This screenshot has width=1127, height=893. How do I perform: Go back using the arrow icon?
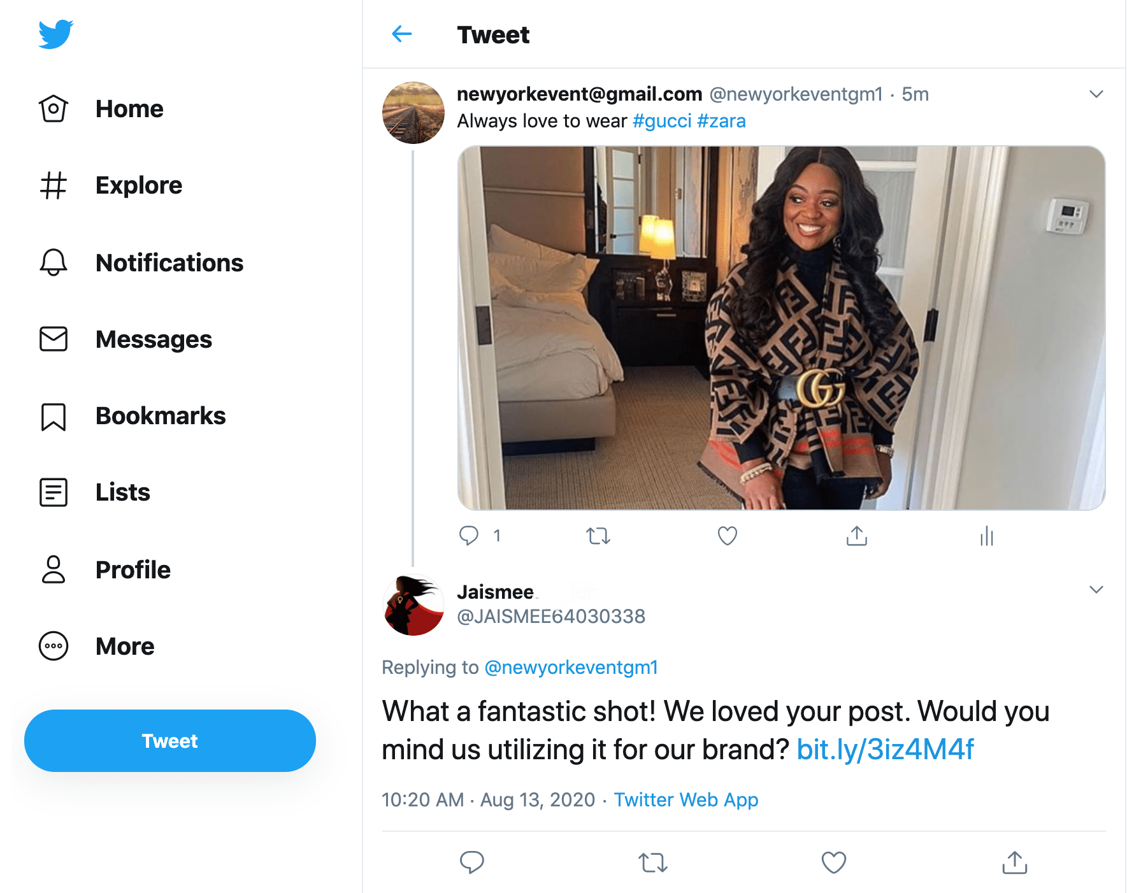point(401,34)
